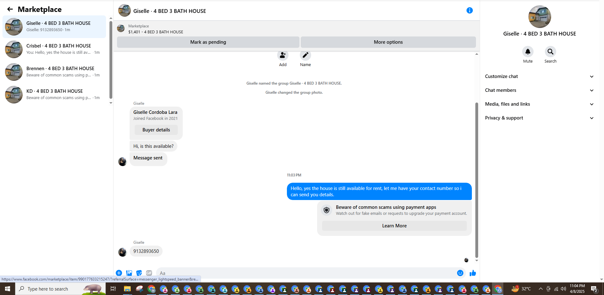Image resolution: width=604 pixels, height=295 pixels.
Task: Choose a sticker icon
Action: pos(139,273)
